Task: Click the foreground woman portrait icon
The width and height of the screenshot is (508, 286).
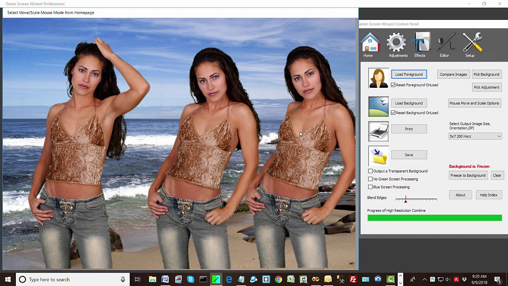Action: (x=378, y=78)
